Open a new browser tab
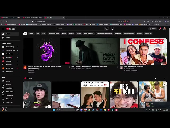 tap(67, 18)
